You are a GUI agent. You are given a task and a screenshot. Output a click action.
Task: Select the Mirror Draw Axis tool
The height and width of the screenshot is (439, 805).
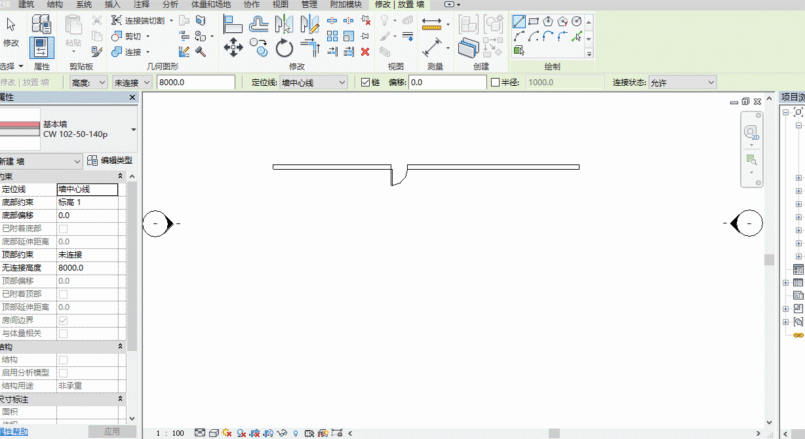(309, 25)
